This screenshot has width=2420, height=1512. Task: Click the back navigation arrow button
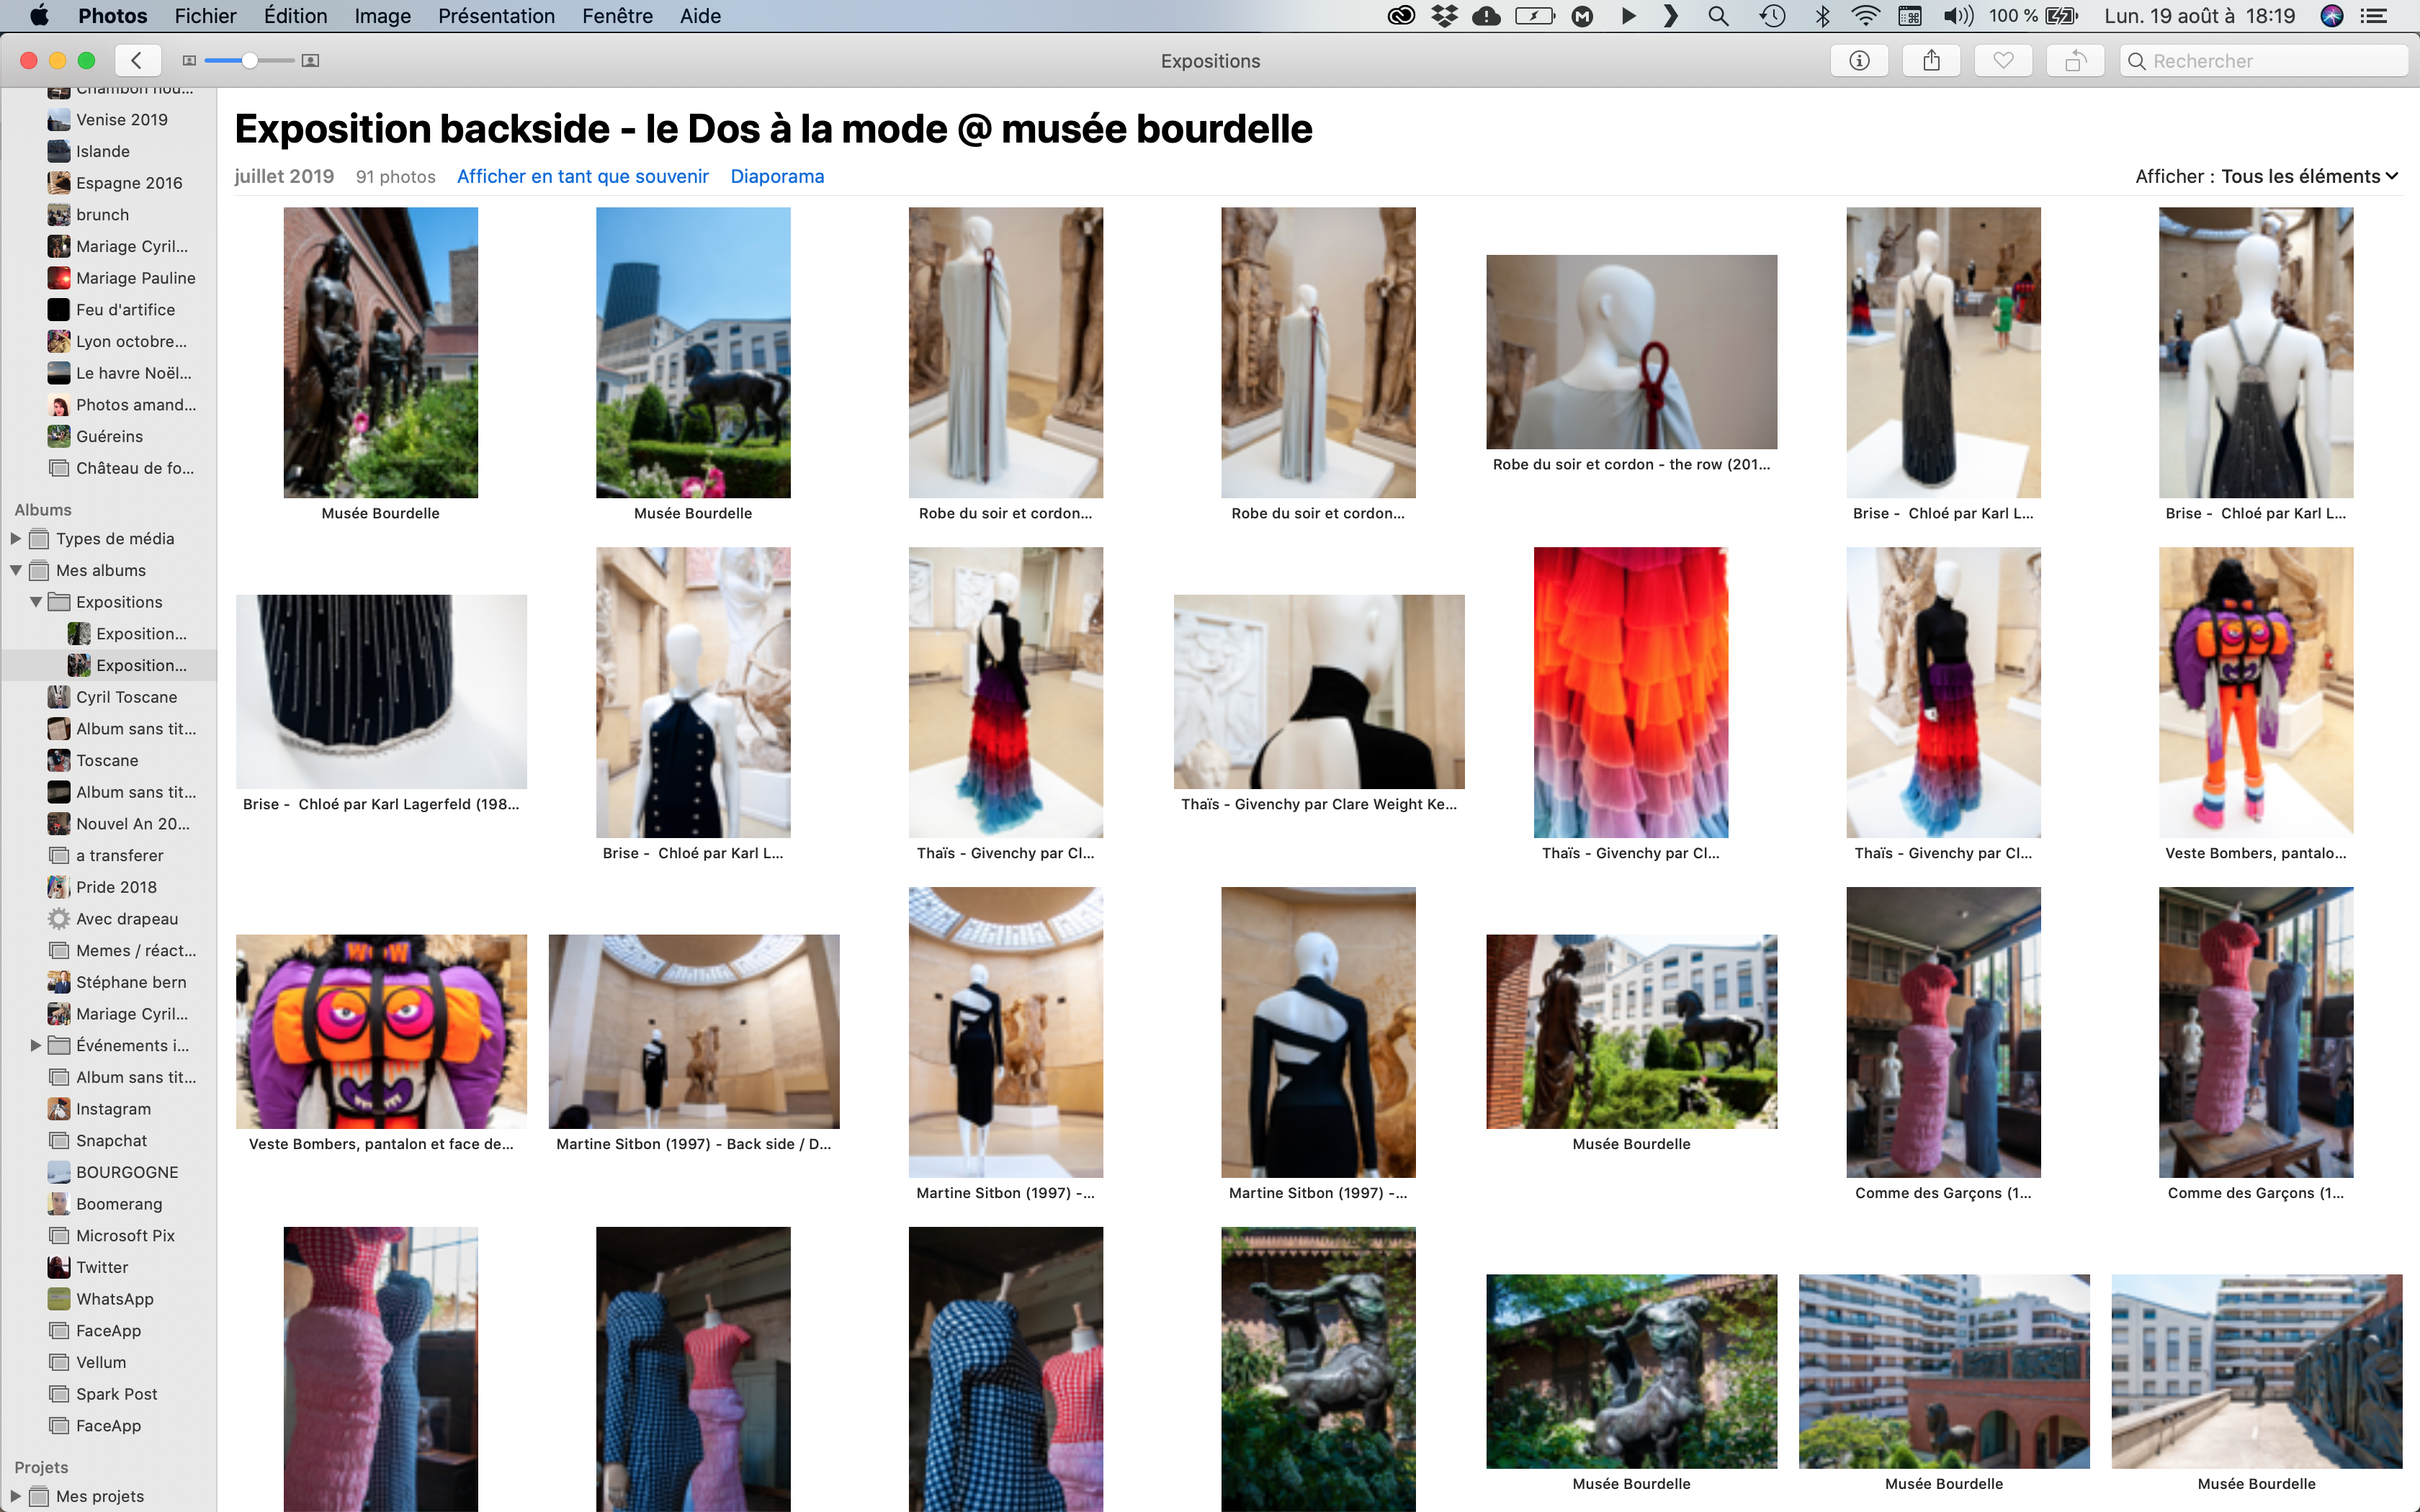(137, 61)
